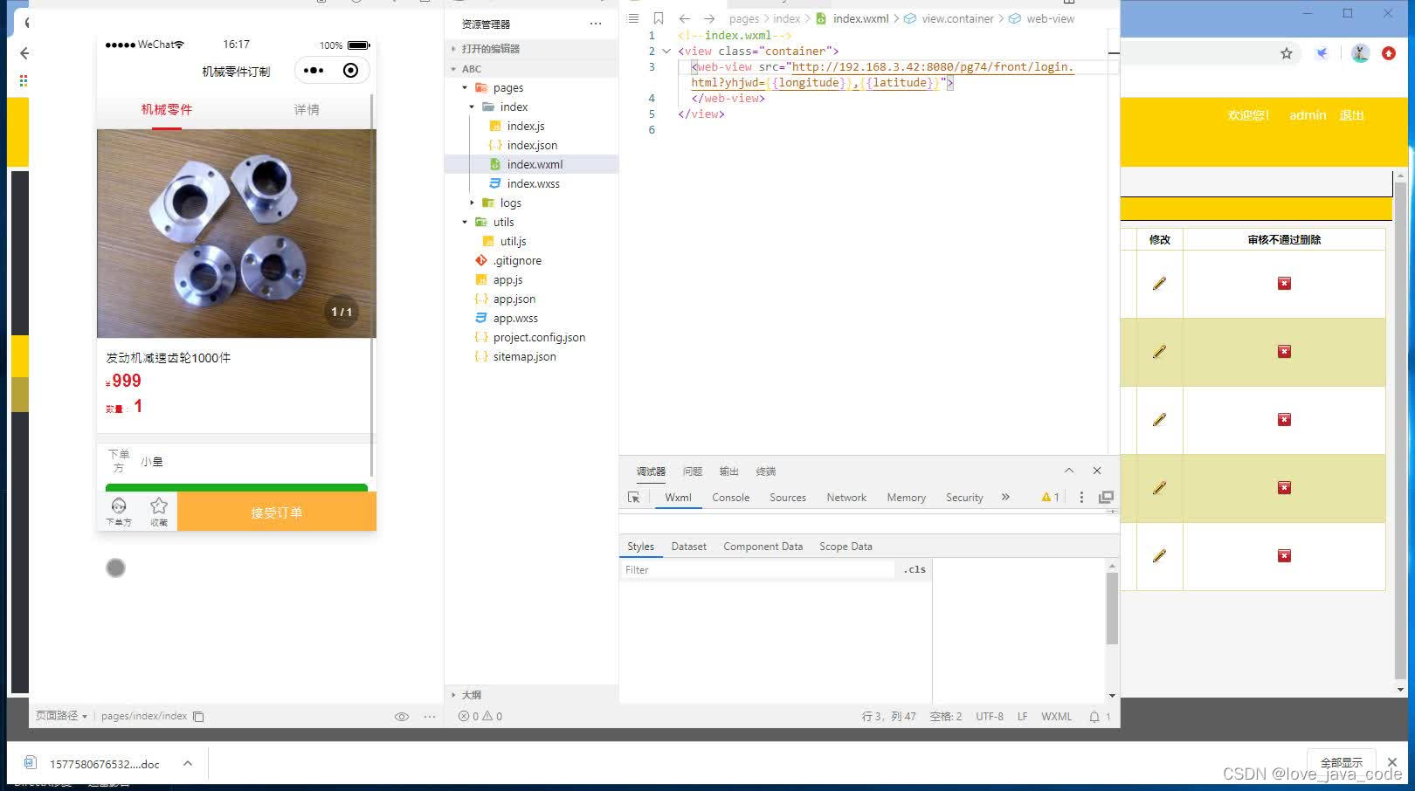Focus the Styles Filter input field
Viewport: 1415px width, 791px height.
tap(758, 570)
